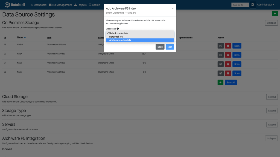Sort by the Id column header

pos(5,38)
